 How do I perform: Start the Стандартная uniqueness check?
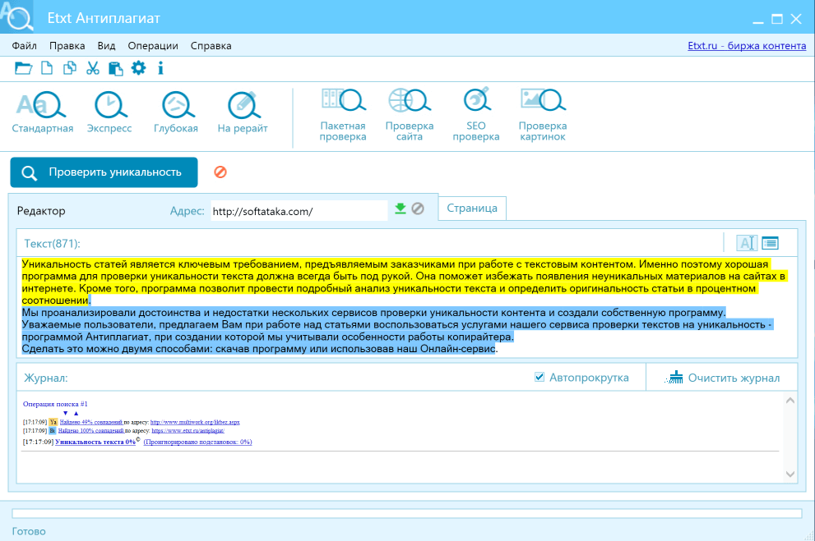point(42,112)
